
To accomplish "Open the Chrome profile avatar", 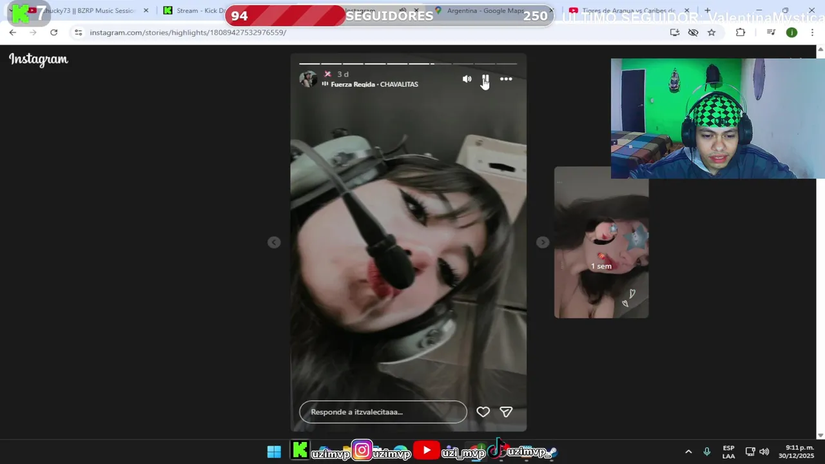I will click(791, 32).
